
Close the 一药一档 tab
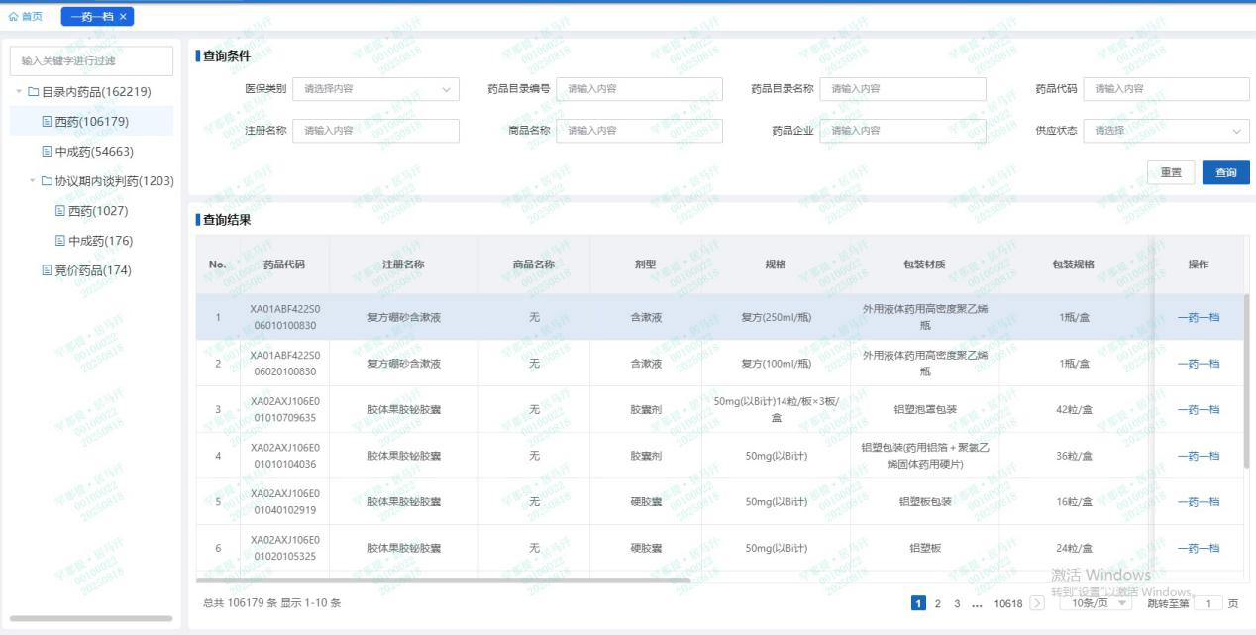(123, 17)
